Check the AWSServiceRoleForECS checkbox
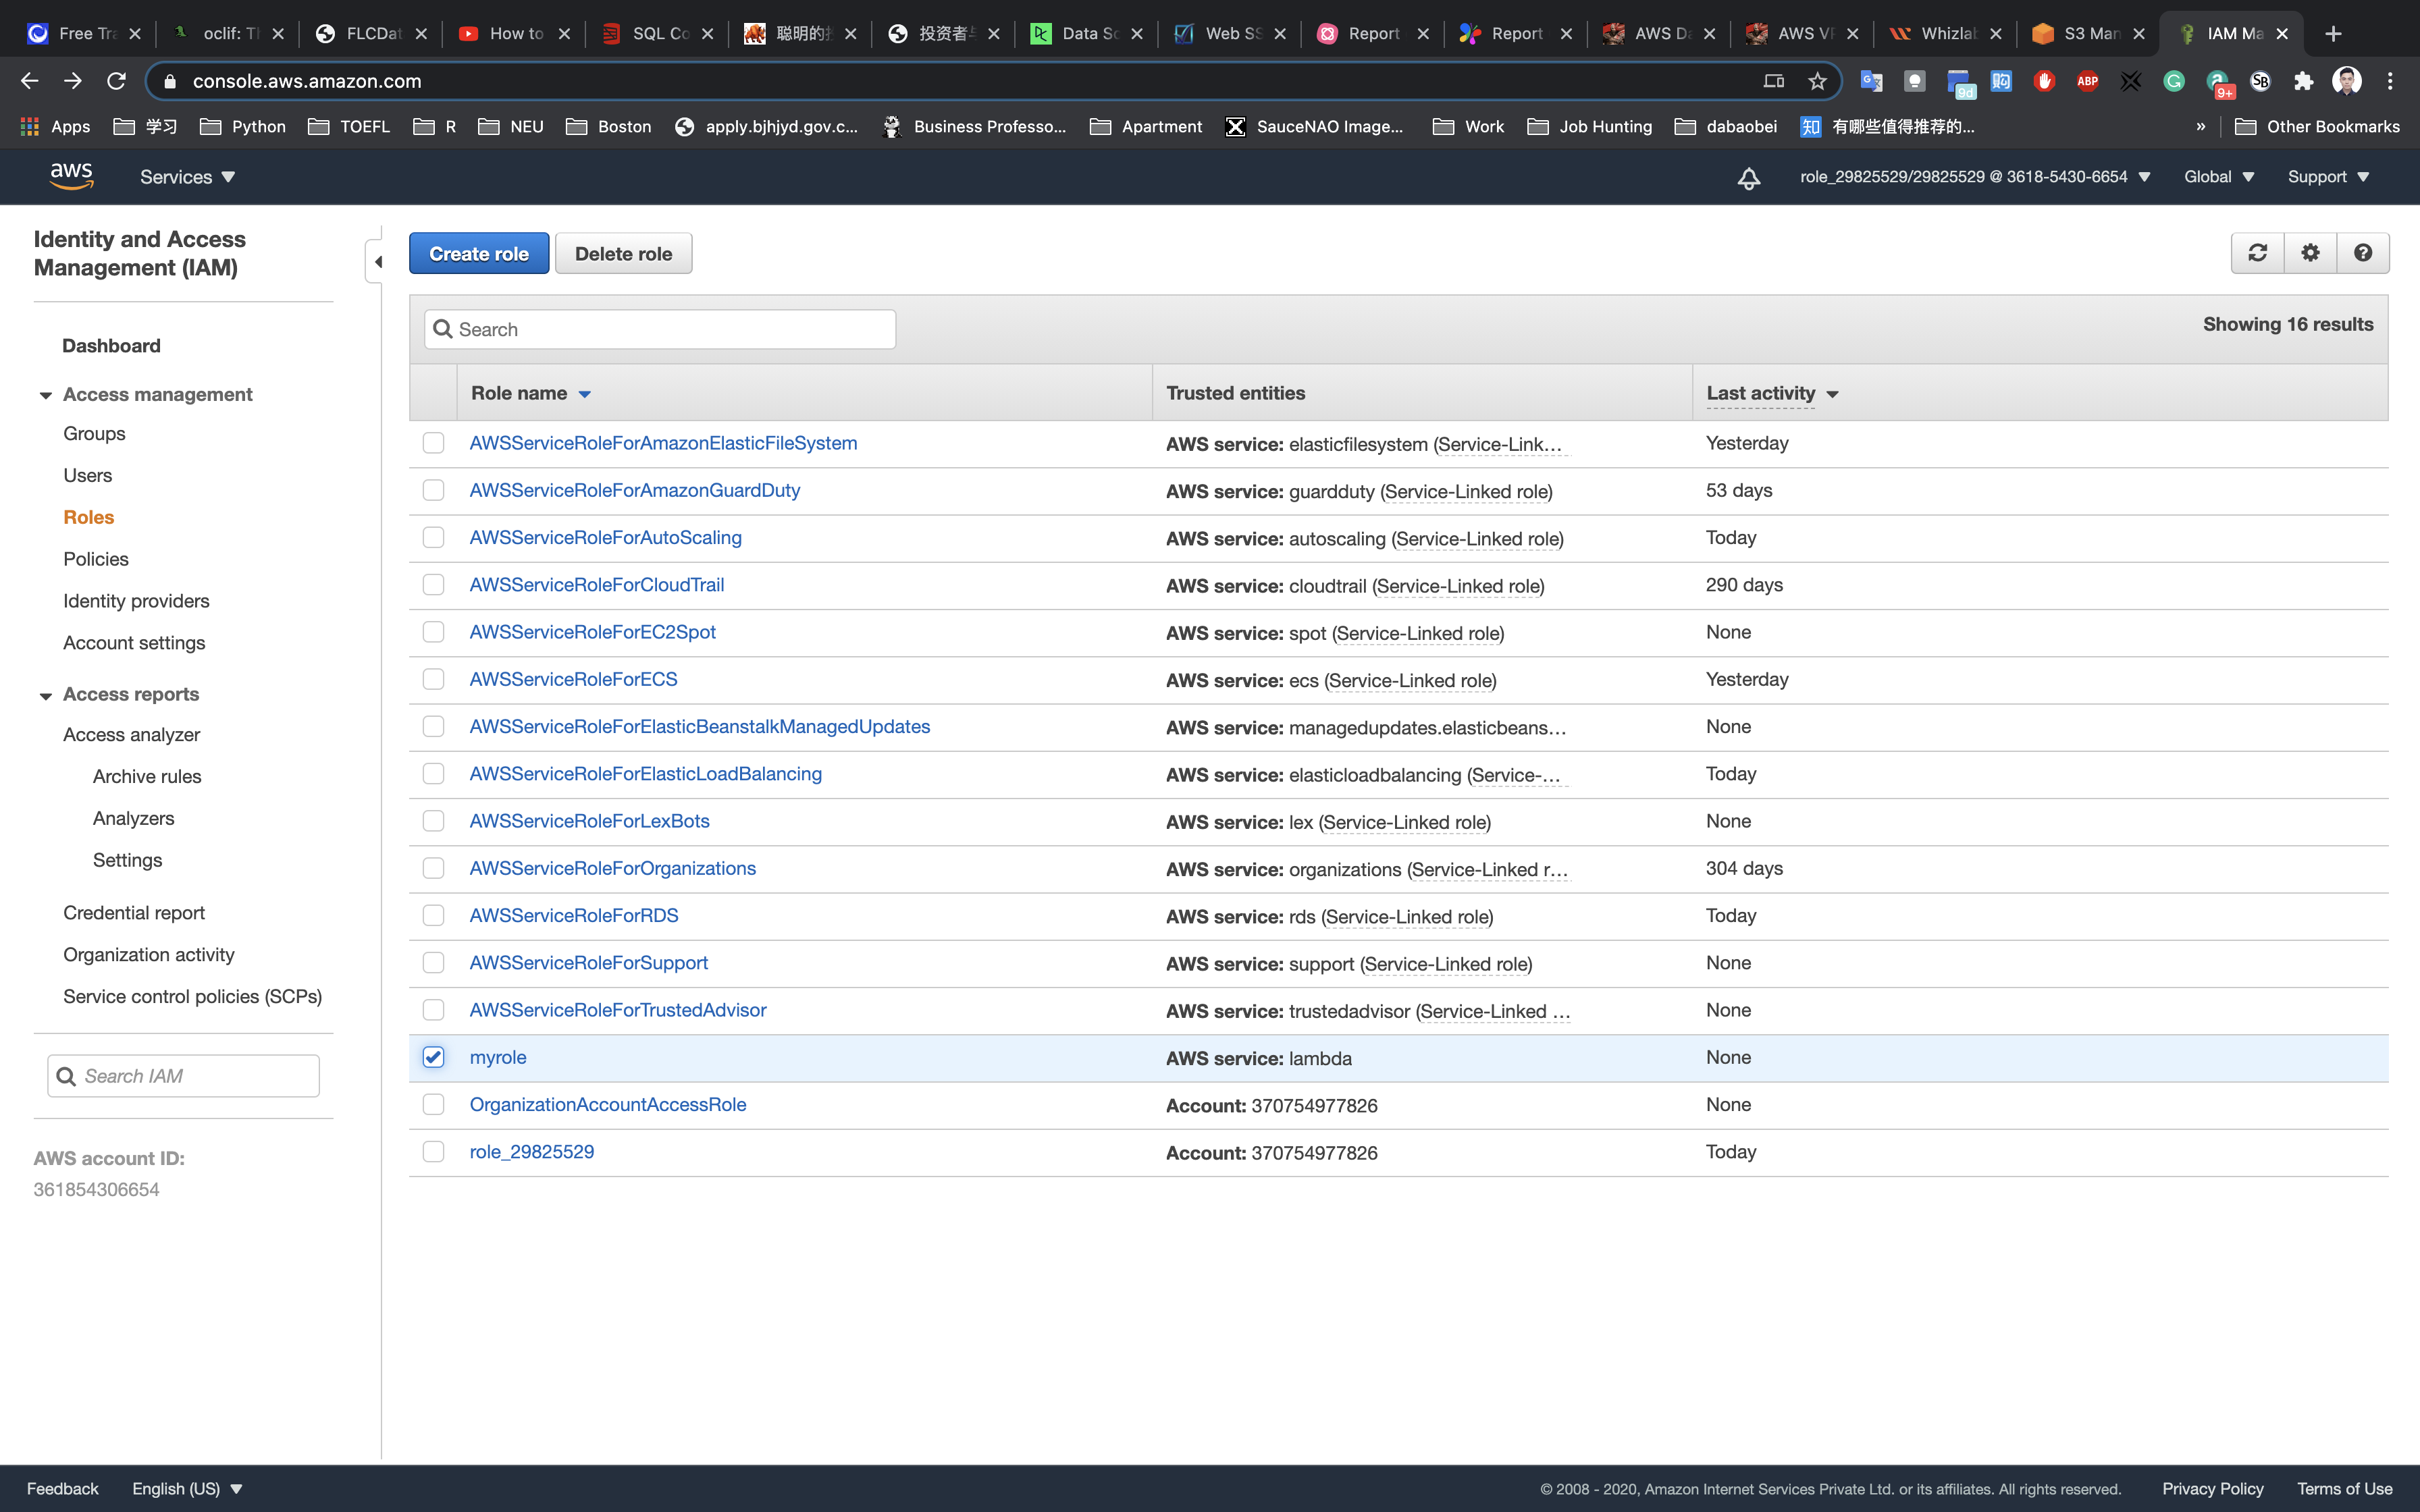 click(x=433, y=679)
